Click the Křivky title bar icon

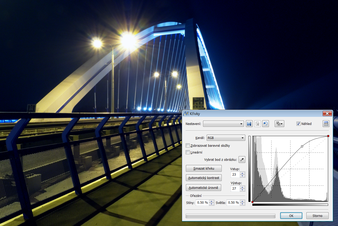click(186, 114)
